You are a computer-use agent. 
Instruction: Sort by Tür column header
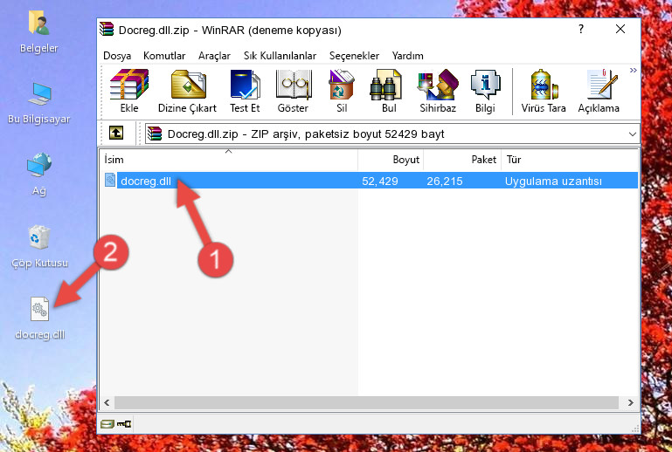(x=570, y=160)
